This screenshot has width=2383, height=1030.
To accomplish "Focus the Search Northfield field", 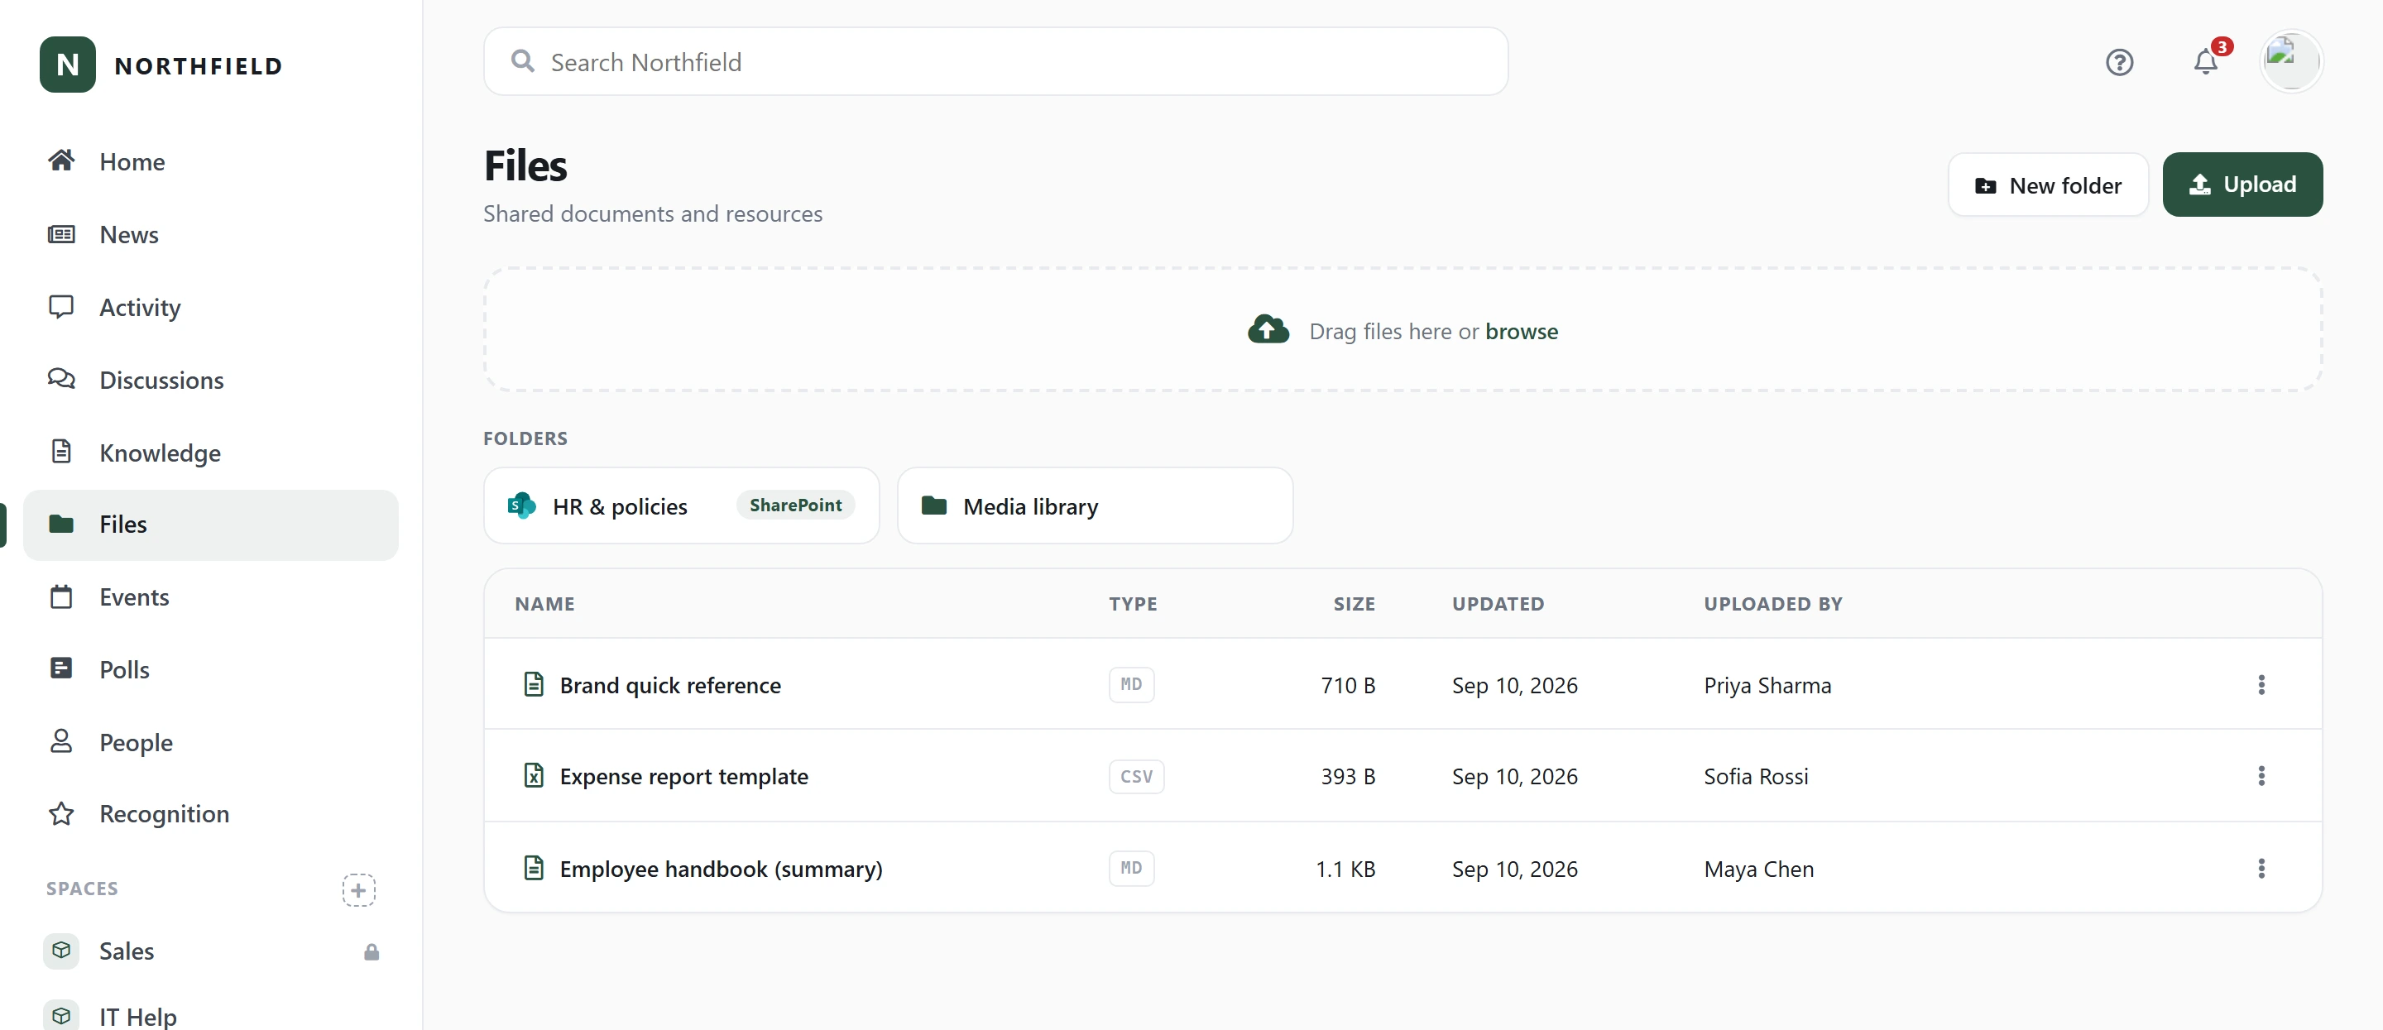I will click(x=995, y=61).
